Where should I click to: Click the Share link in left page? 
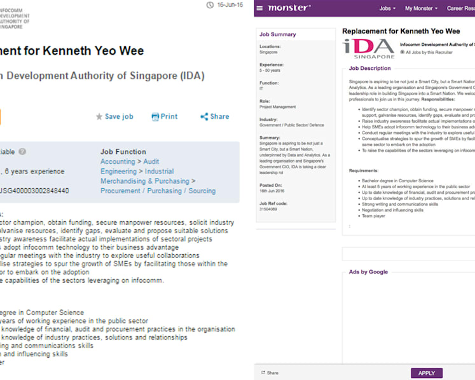(219, 116)
